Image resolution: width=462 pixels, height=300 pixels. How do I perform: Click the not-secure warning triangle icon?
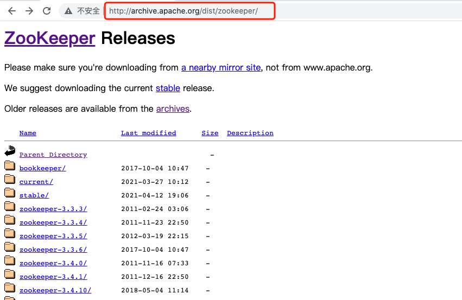[x=68, y=11]
